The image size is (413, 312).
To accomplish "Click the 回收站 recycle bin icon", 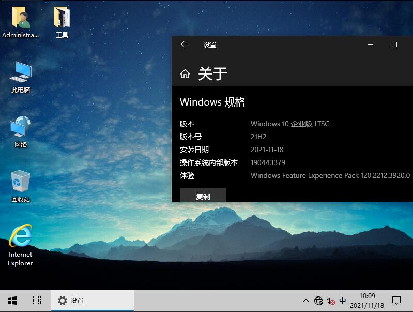I will (21, 182).
